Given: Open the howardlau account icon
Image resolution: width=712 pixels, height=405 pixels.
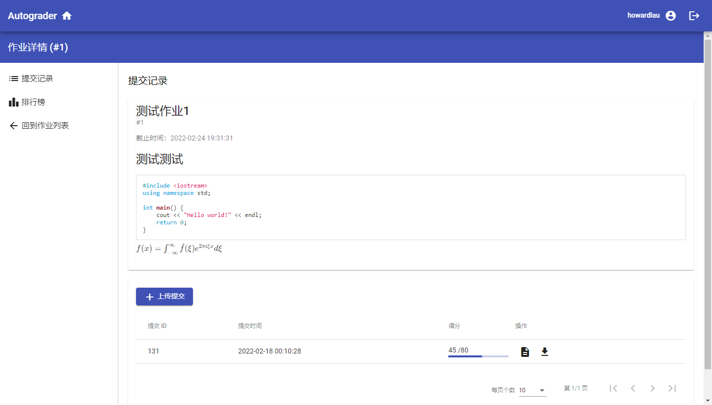Looking at the screenshot, I should (671, 16).
